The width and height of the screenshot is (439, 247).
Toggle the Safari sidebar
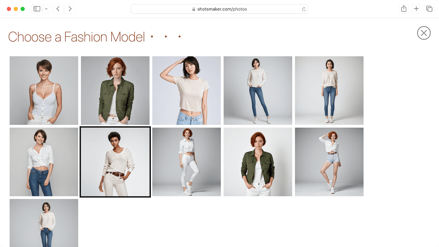pyautogui.click(x=37, y=9)
